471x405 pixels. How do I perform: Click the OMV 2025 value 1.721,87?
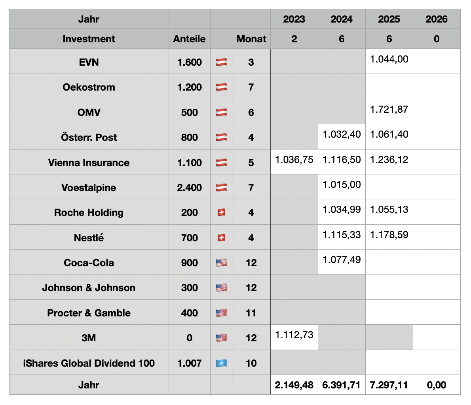point(389,110)
